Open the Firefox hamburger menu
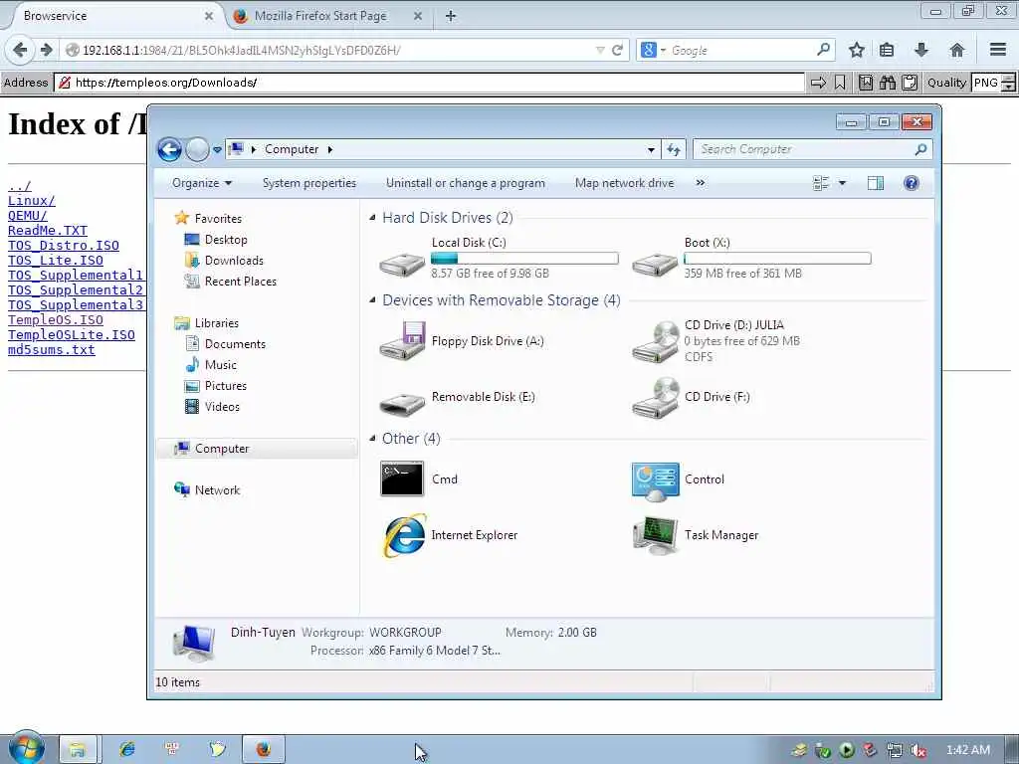Image resolution: width=1019 pixels, height=764 pixels. pyautogui.click(x=998, y=50)
